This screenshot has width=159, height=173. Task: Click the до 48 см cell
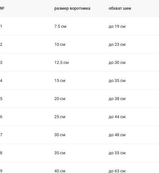coord(117,135)
